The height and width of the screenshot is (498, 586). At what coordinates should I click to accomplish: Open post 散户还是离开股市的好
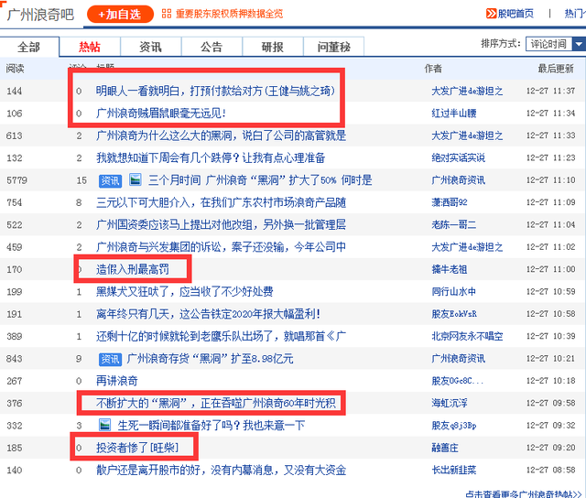[221, 471]
